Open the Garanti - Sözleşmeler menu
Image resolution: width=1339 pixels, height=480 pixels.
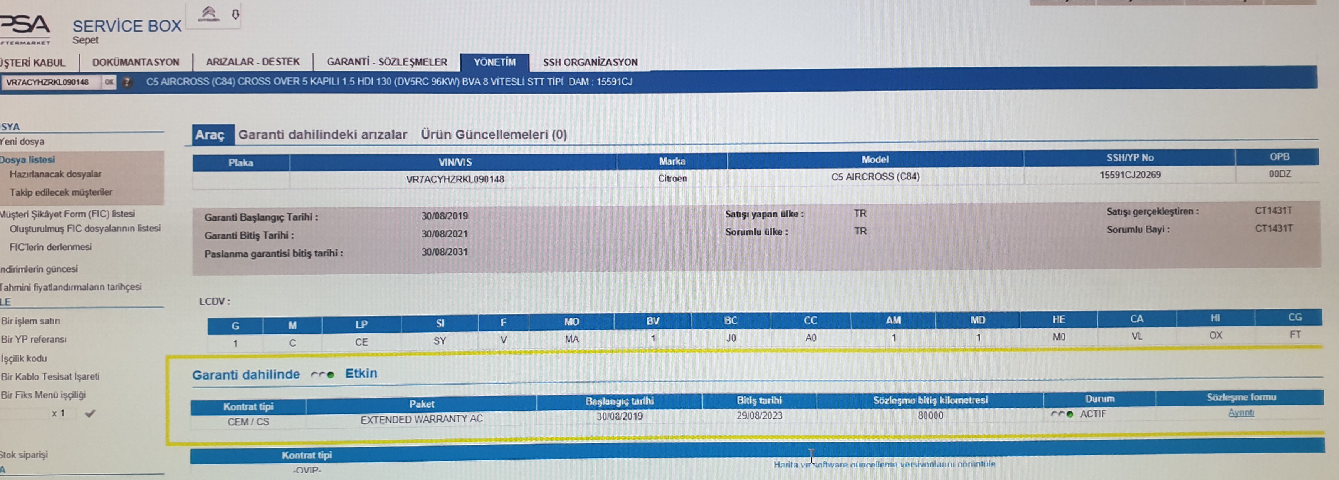click(387, 62)
